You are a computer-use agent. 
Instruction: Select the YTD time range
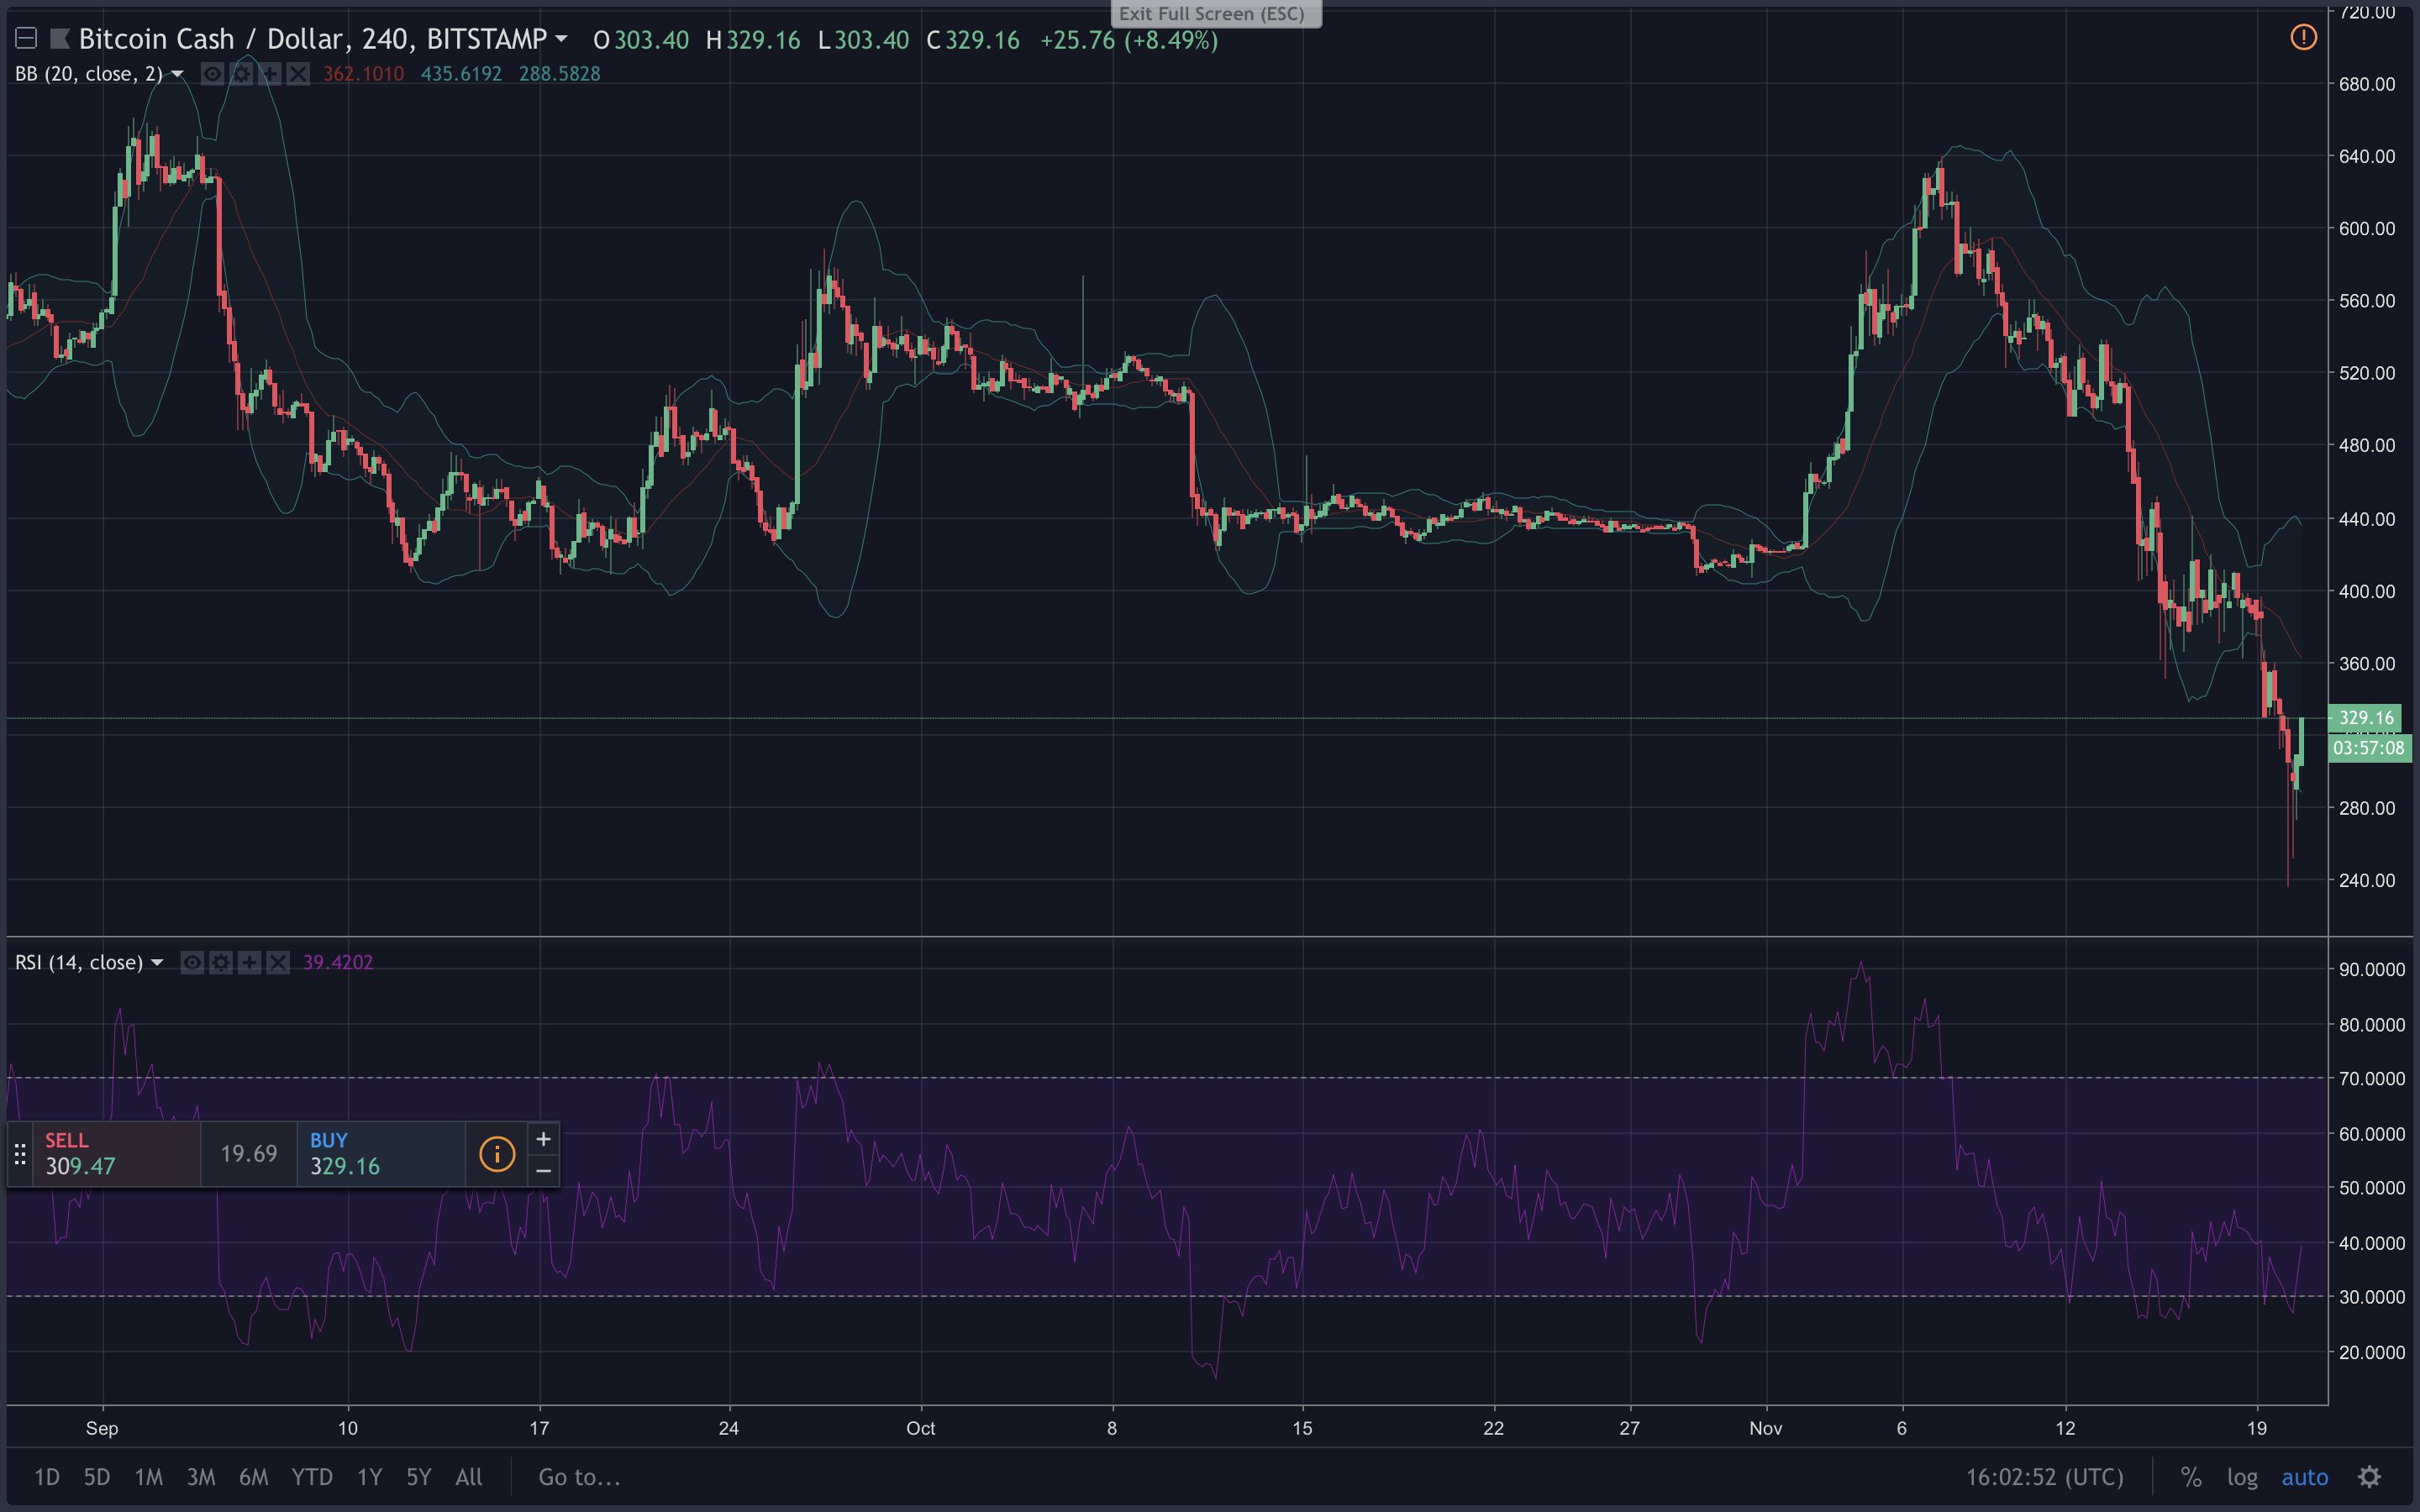point(312,1477)
